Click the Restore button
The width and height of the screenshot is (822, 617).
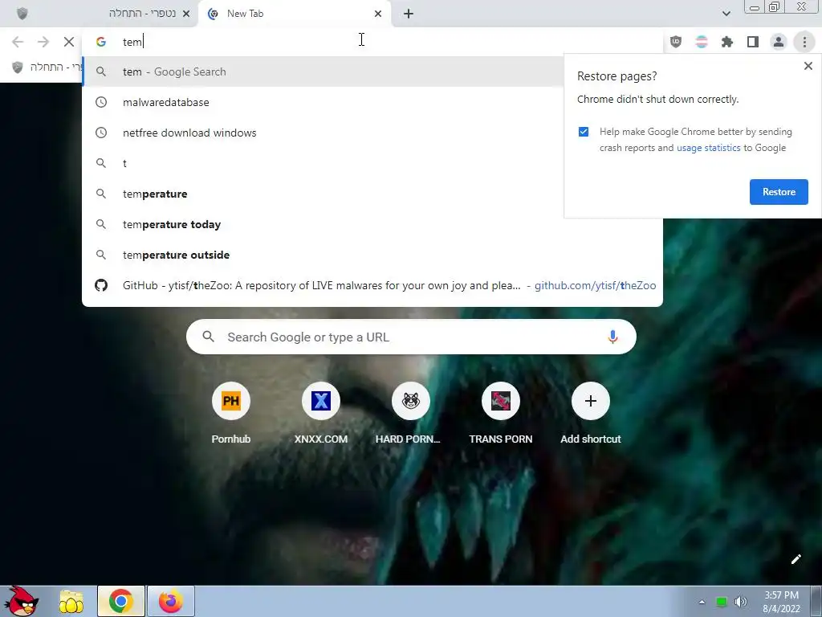pyautogui.click(x=779, y=192)
